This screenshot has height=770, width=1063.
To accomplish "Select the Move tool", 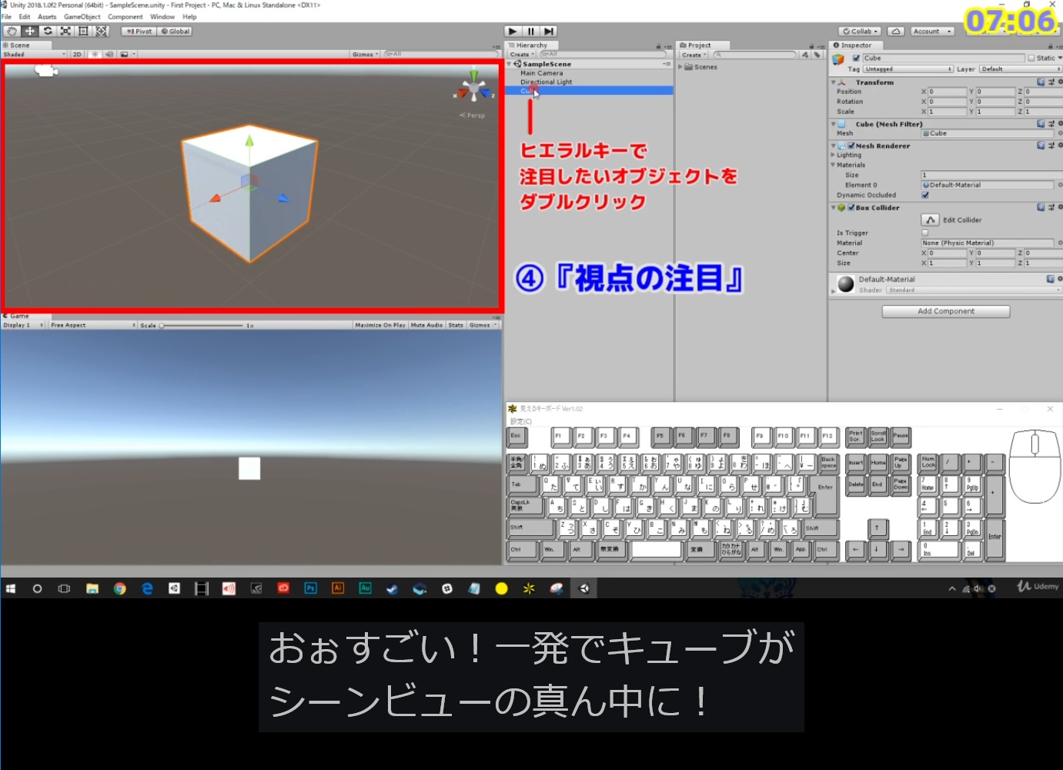I will pyautogui.click(x=30, y=32).
